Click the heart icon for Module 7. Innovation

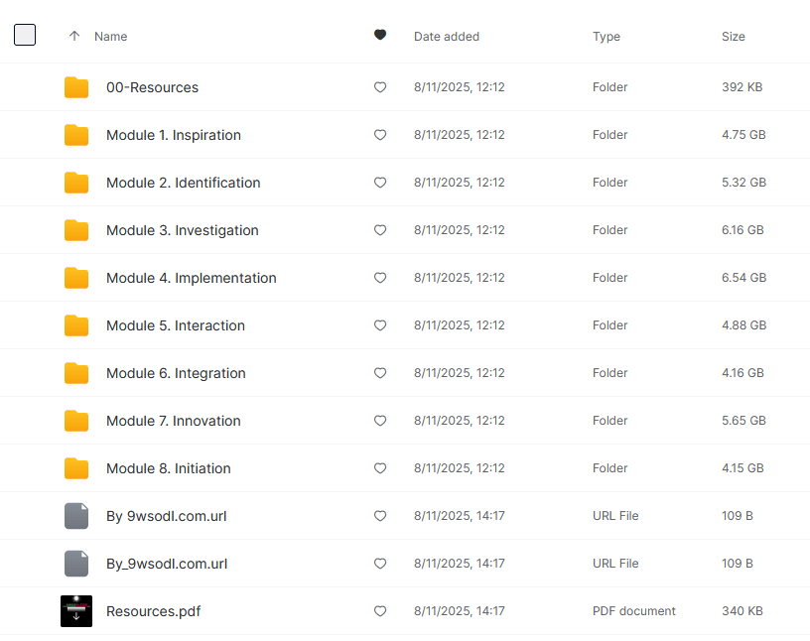(x=379, y=421)
